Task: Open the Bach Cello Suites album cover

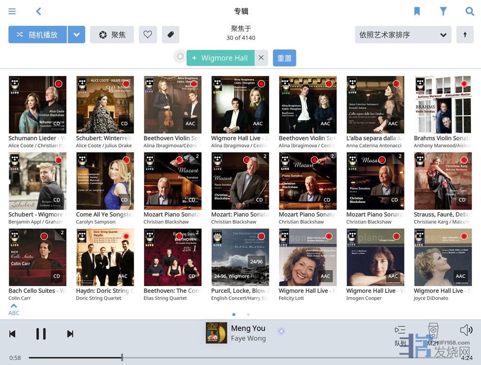Action: pos(38,257)
